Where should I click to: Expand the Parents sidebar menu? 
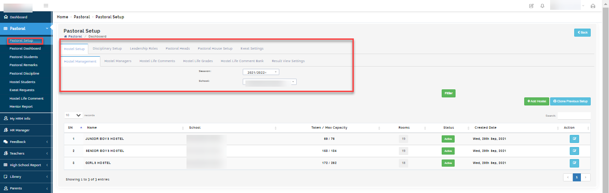[x=26, y=188]
